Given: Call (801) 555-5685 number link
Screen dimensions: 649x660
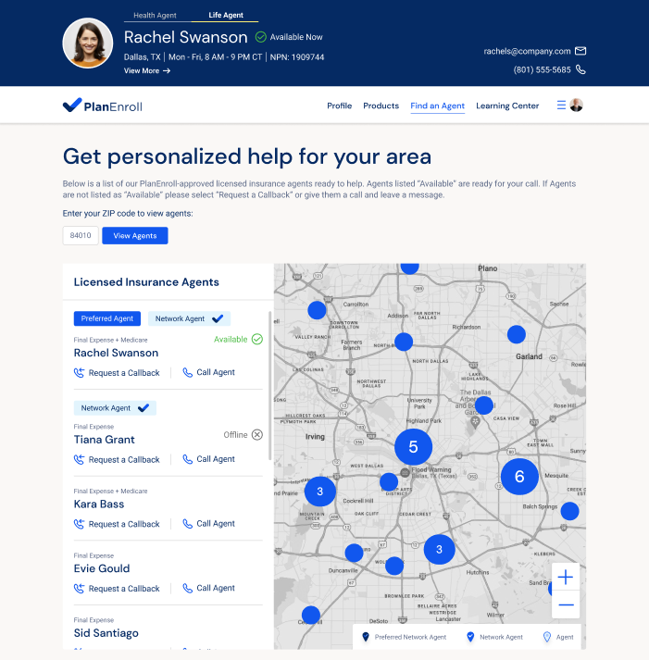Looking at the screenshot, I should (x=543, y=69).
